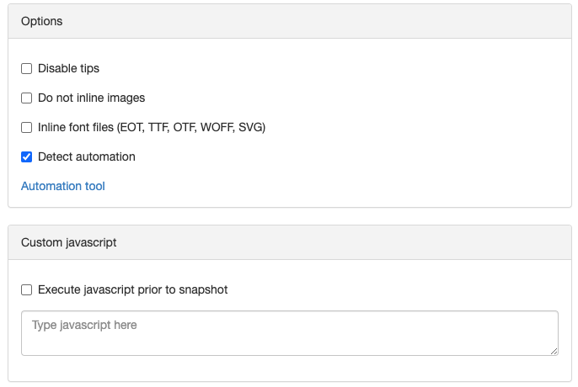Click the word 'snapshot' in the javascript option
Screen dimensions: 578x387
pos(203,290)
